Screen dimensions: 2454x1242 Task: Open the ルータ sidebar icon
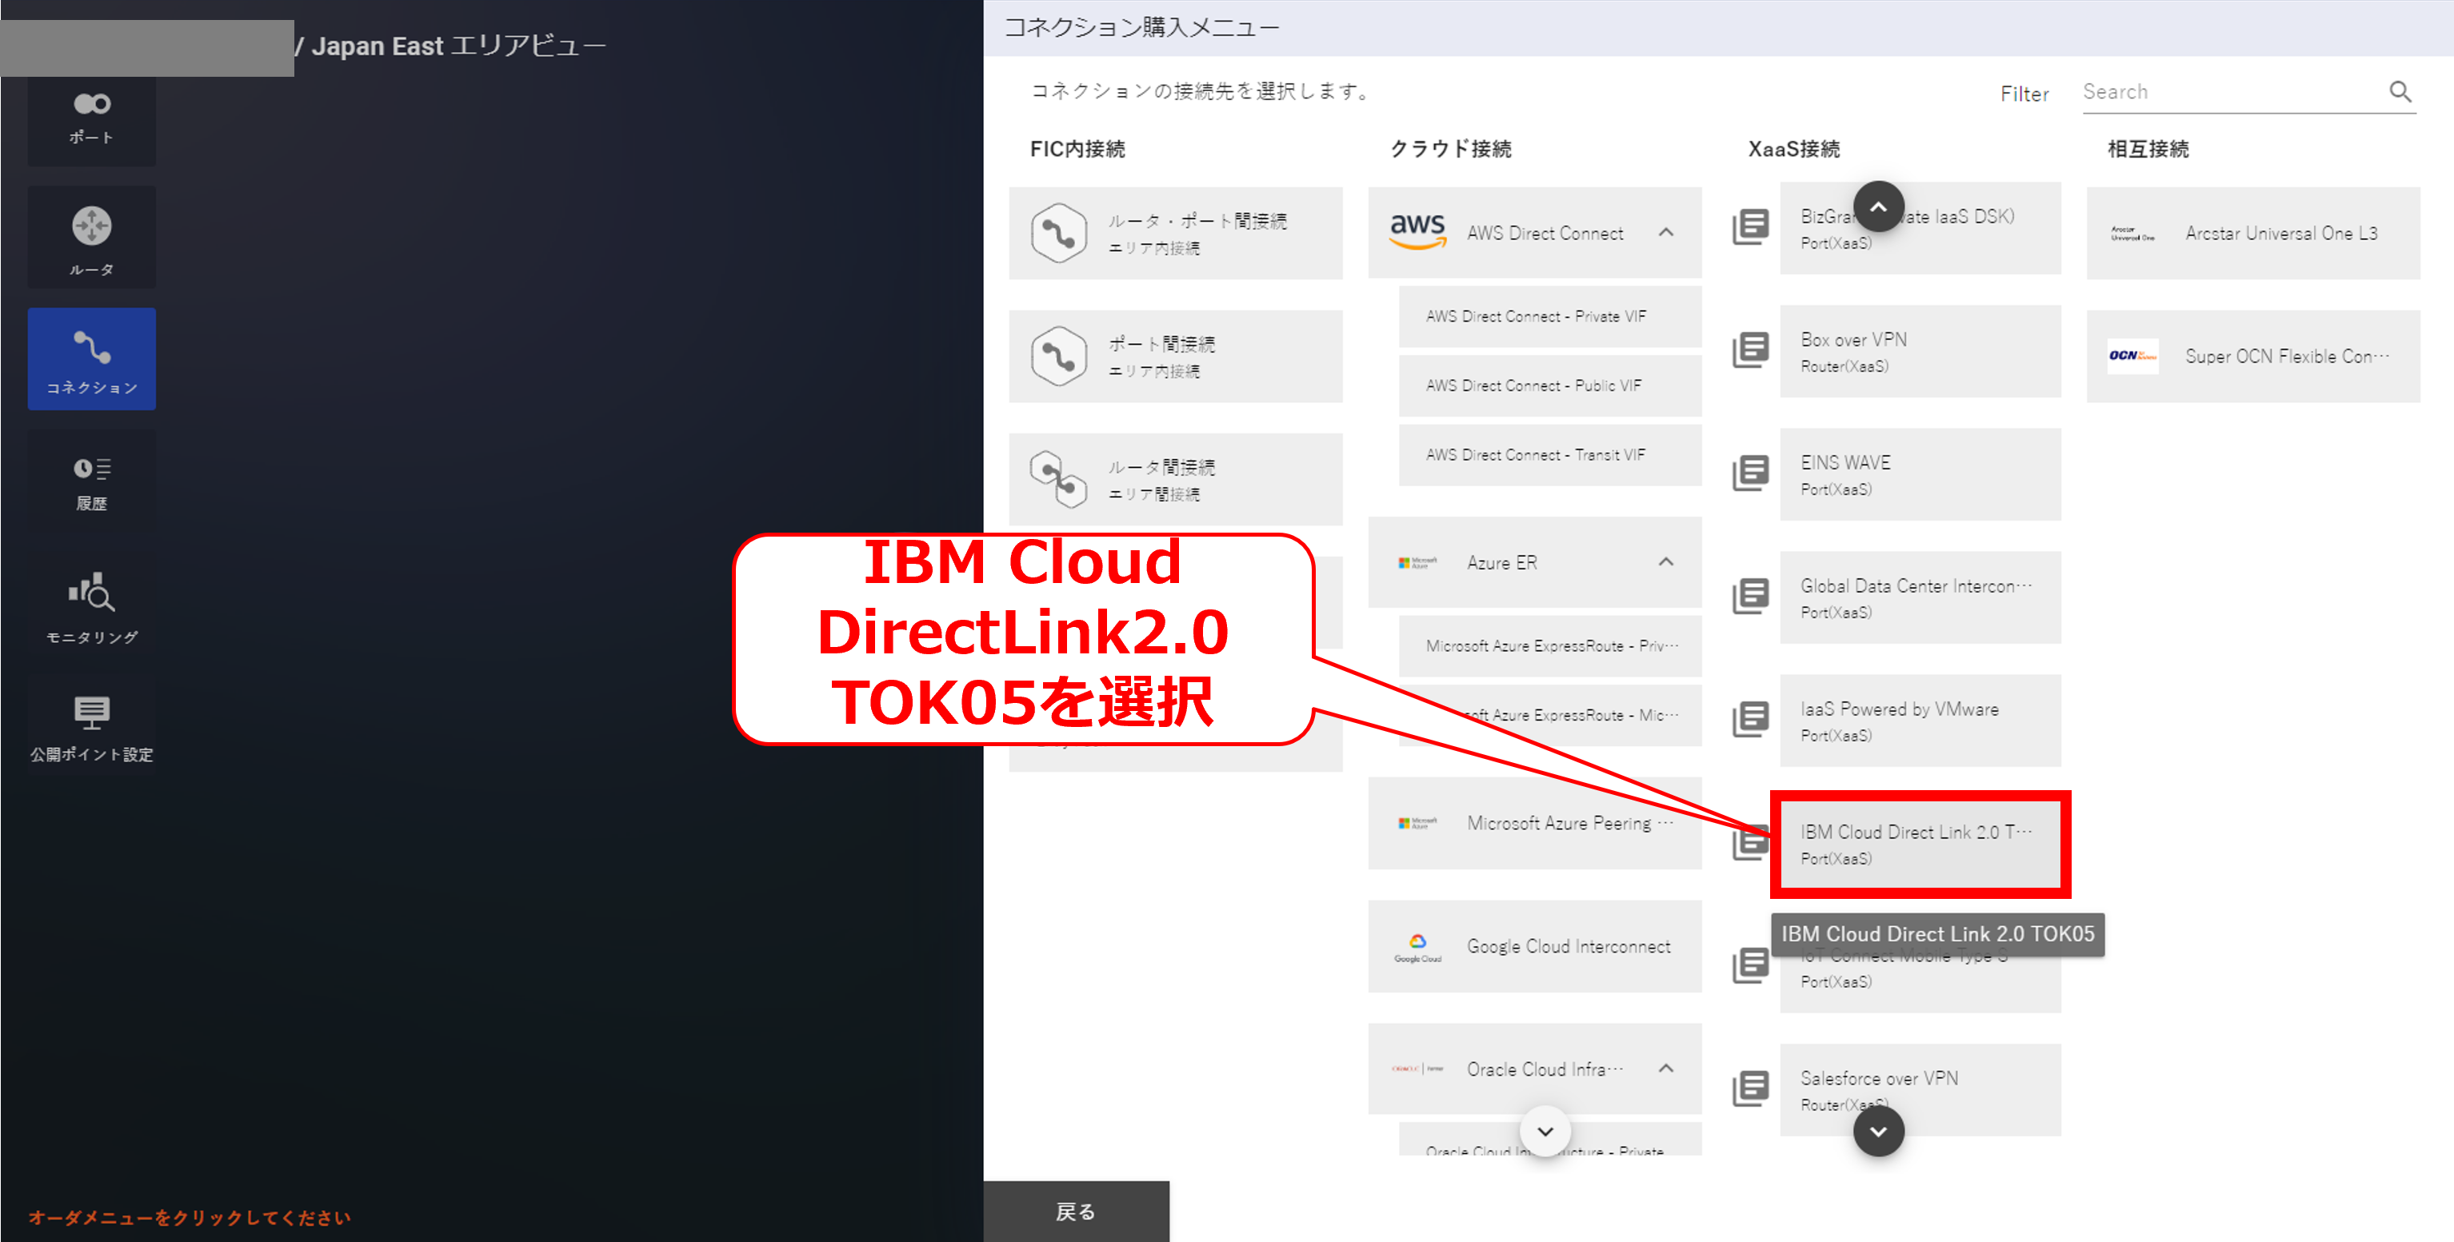pos(91,238)
